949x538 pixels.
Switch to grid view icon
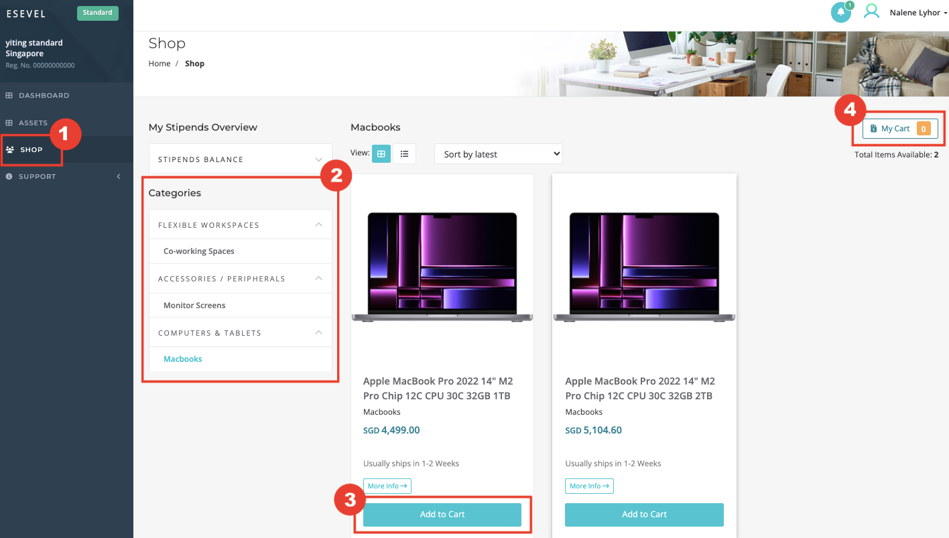click(x=381, y=153)
